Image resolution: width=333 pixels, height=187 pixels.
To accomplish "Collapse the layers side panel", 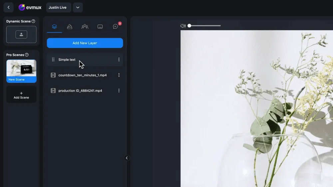I will tap(127, 158).
